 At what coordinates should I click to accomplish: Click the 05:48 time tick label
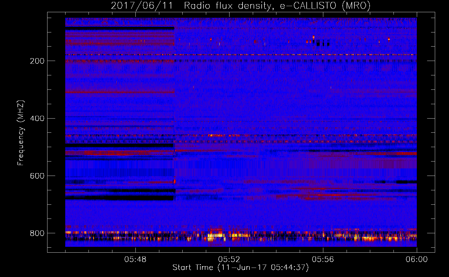tap(135, 260)
